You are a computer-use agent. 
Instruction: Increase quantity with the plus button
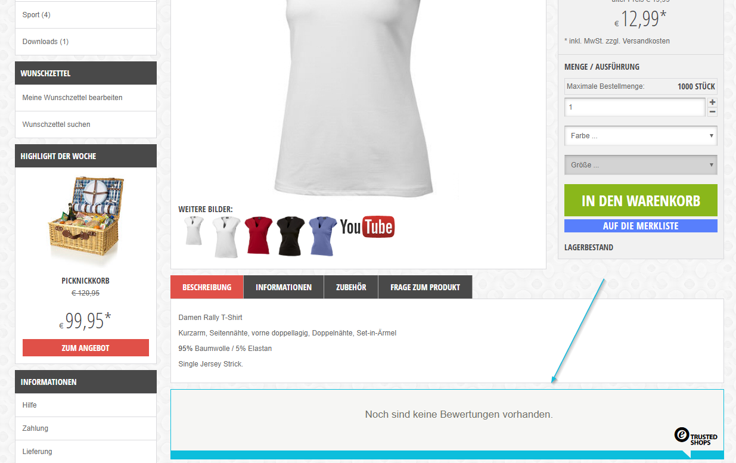tap(712, 102)
